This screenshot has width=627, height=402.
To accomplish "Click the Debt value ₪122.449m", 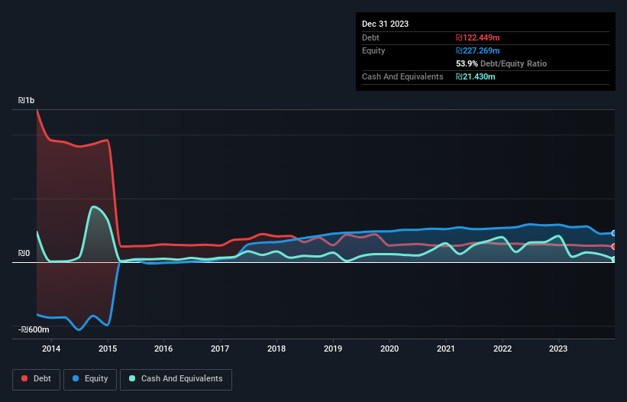I will pos(477,37).
